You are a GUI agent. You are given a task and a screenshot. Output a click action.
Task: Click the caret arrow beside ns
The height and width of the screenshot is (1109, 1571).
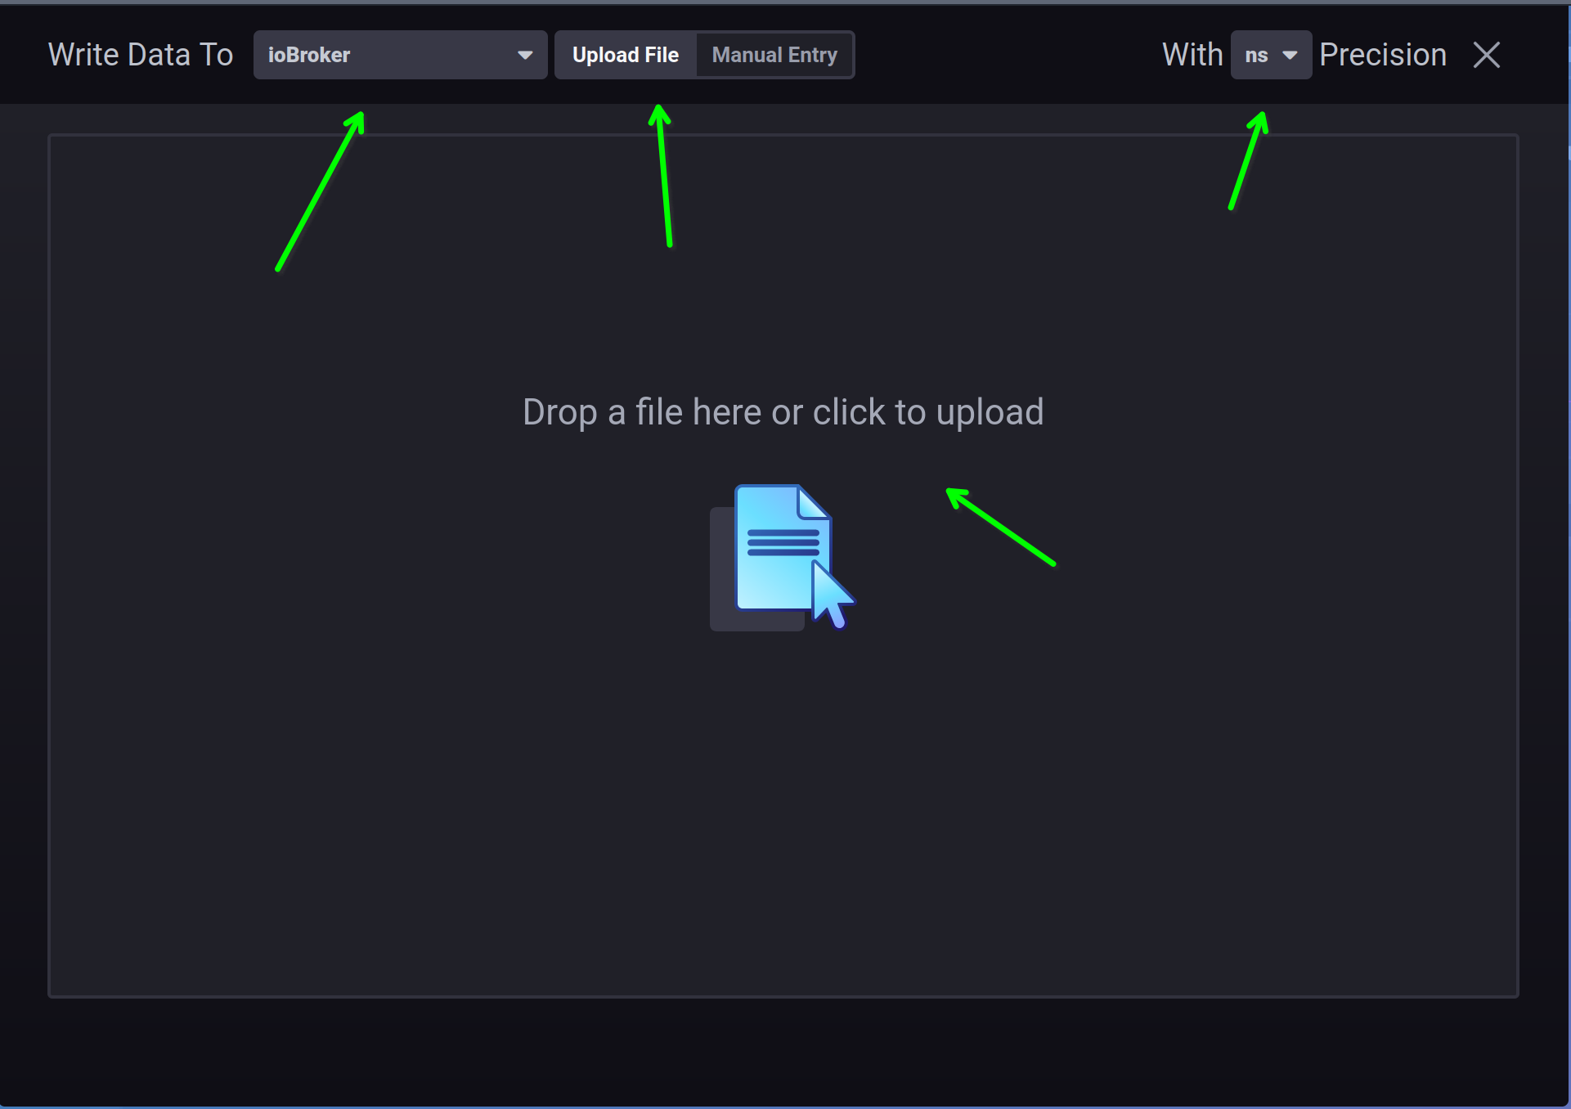tap(1290, 55)
